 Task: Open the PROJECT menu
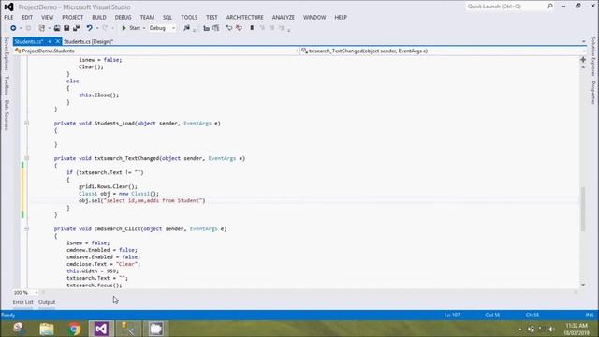click(73, 18)
